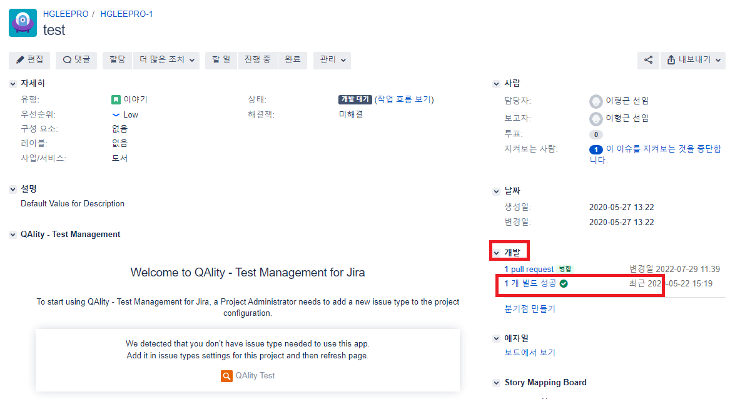Click the 변경일 value 2020-05-27 13:22
The width and height of the screenshot is (730, 399).
pyautogui.click(x=622, y=223)
